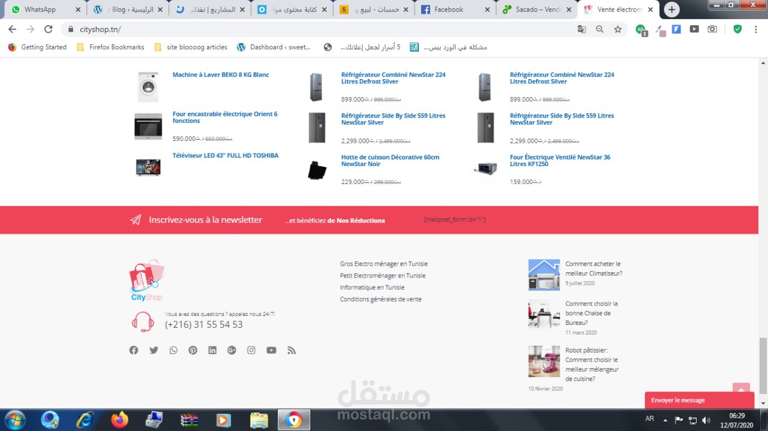
Task: Open Machine à Laver BEKO 8 KG link
Action: click(x=221, y=75)
